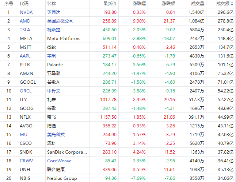Viewport: 236px width, 182px height.
Task: Click the 名称 column header
Action: (x=52, y=4)
